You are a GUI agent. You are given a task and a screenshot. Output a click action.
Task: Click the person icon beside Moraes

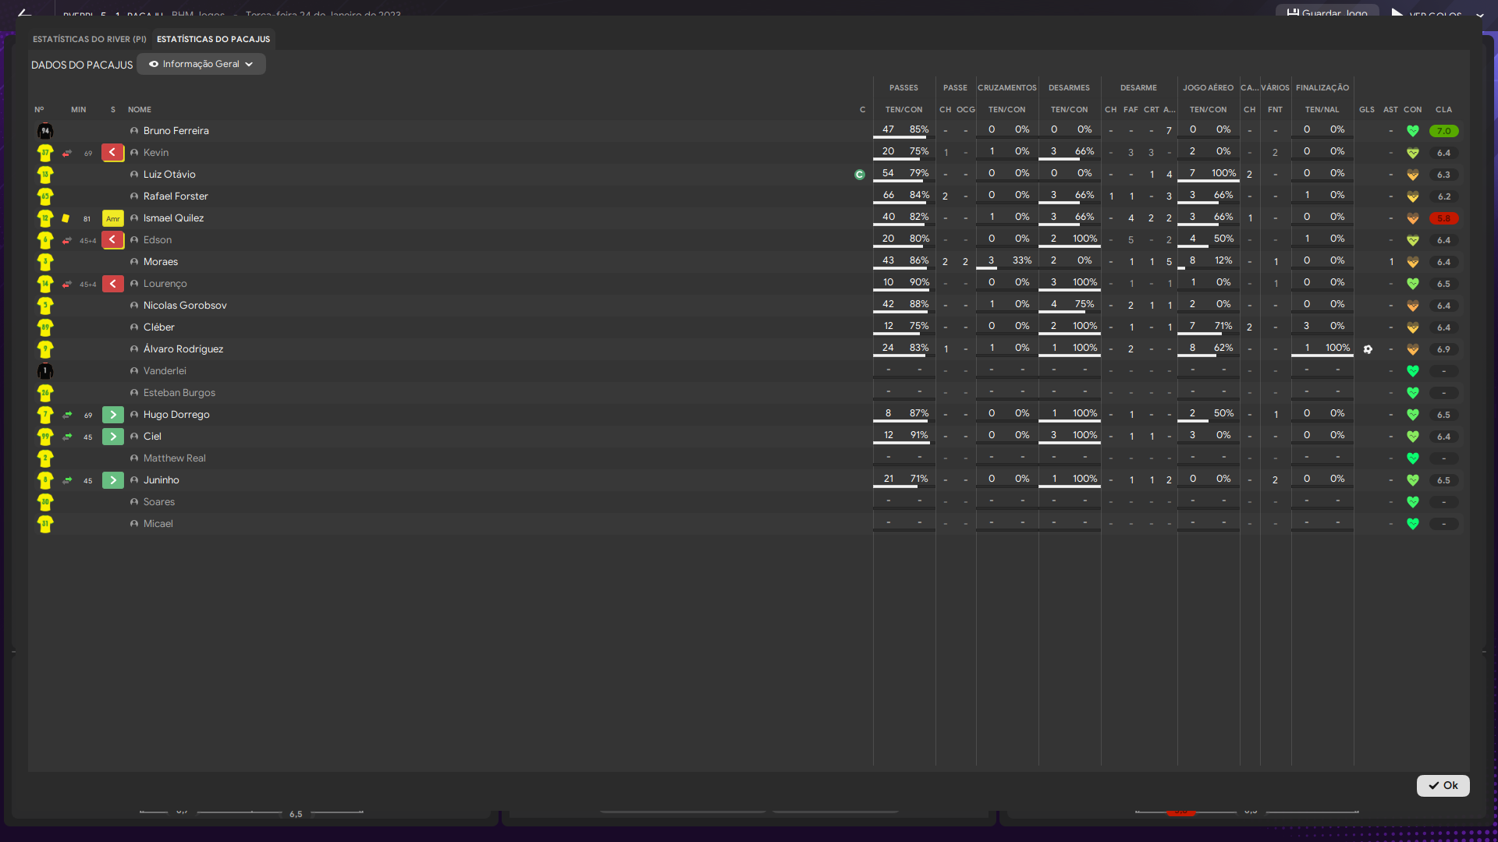(134, 262)
